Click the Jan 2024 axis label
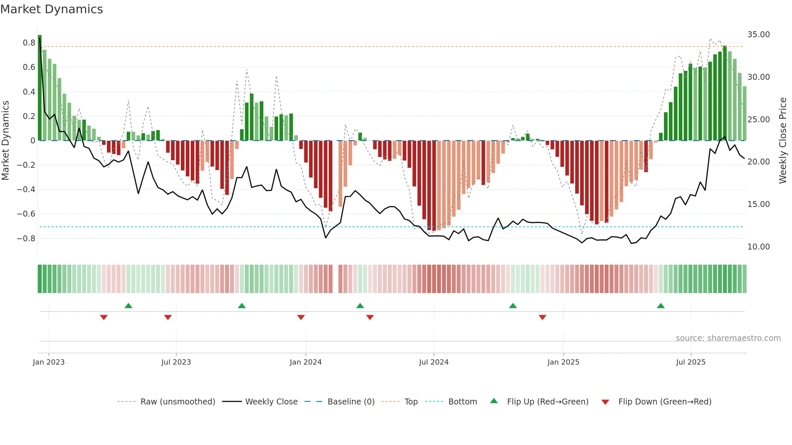 (306, 362)
